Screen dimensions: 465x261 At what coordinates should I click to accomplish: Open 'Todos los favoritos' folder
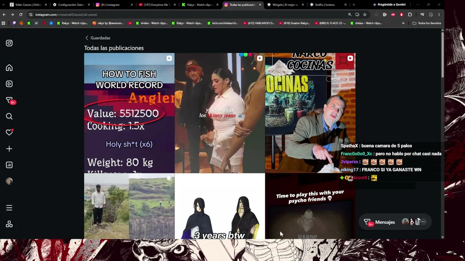point(427,23)
